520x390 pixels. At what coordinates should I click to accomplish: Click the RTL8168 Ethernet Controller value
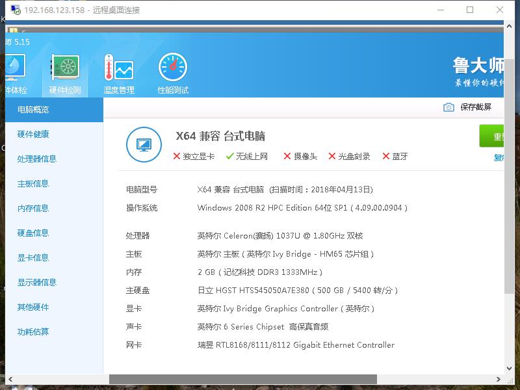[296, 345]
